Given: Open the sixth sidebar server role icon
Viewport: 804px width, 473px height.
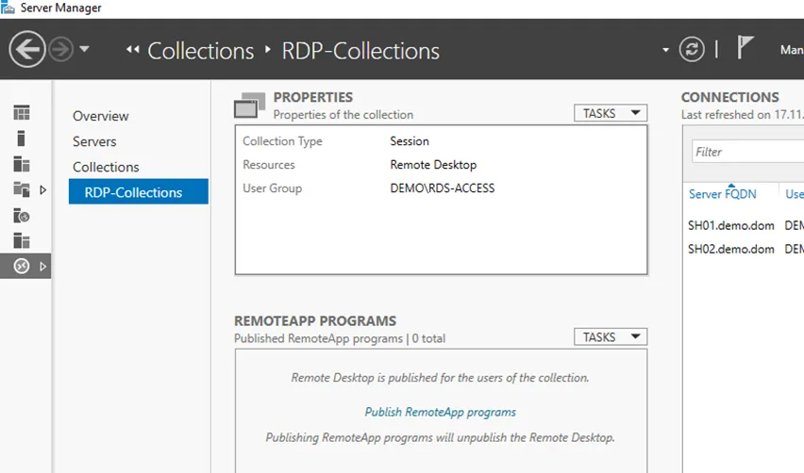Looking at the screenshot, I should click(x=22, y=240).
